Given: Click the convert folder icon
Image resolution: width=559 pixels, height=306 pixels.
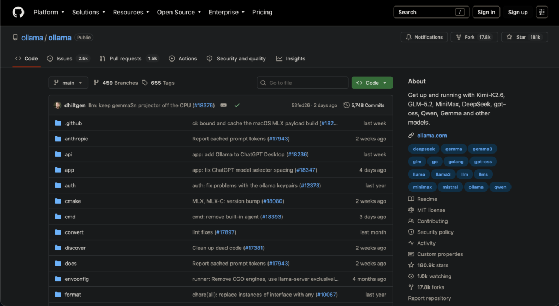Looking at the screenshot, I should pyautogui.click(x=58, y=232).
